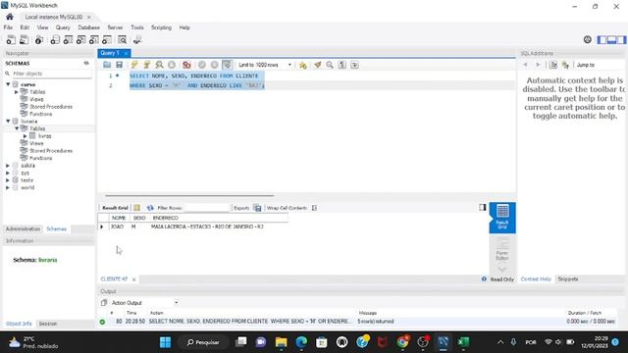Run Explain plan magnifier icon

point(159,65)
